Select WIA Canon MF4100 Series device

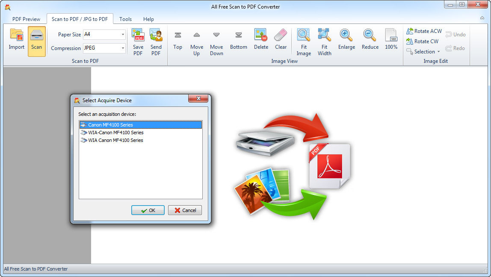141,140
